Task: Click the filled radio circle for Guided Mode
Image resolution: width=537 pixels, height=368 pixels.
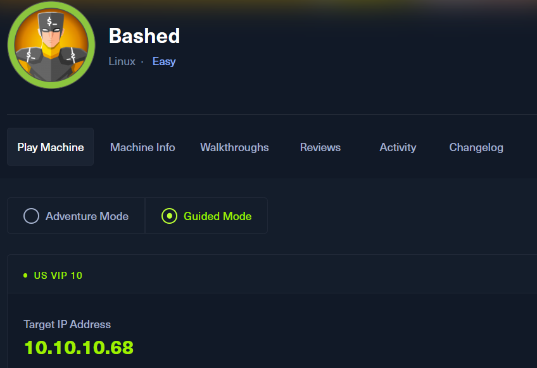Action: point(169,216)
